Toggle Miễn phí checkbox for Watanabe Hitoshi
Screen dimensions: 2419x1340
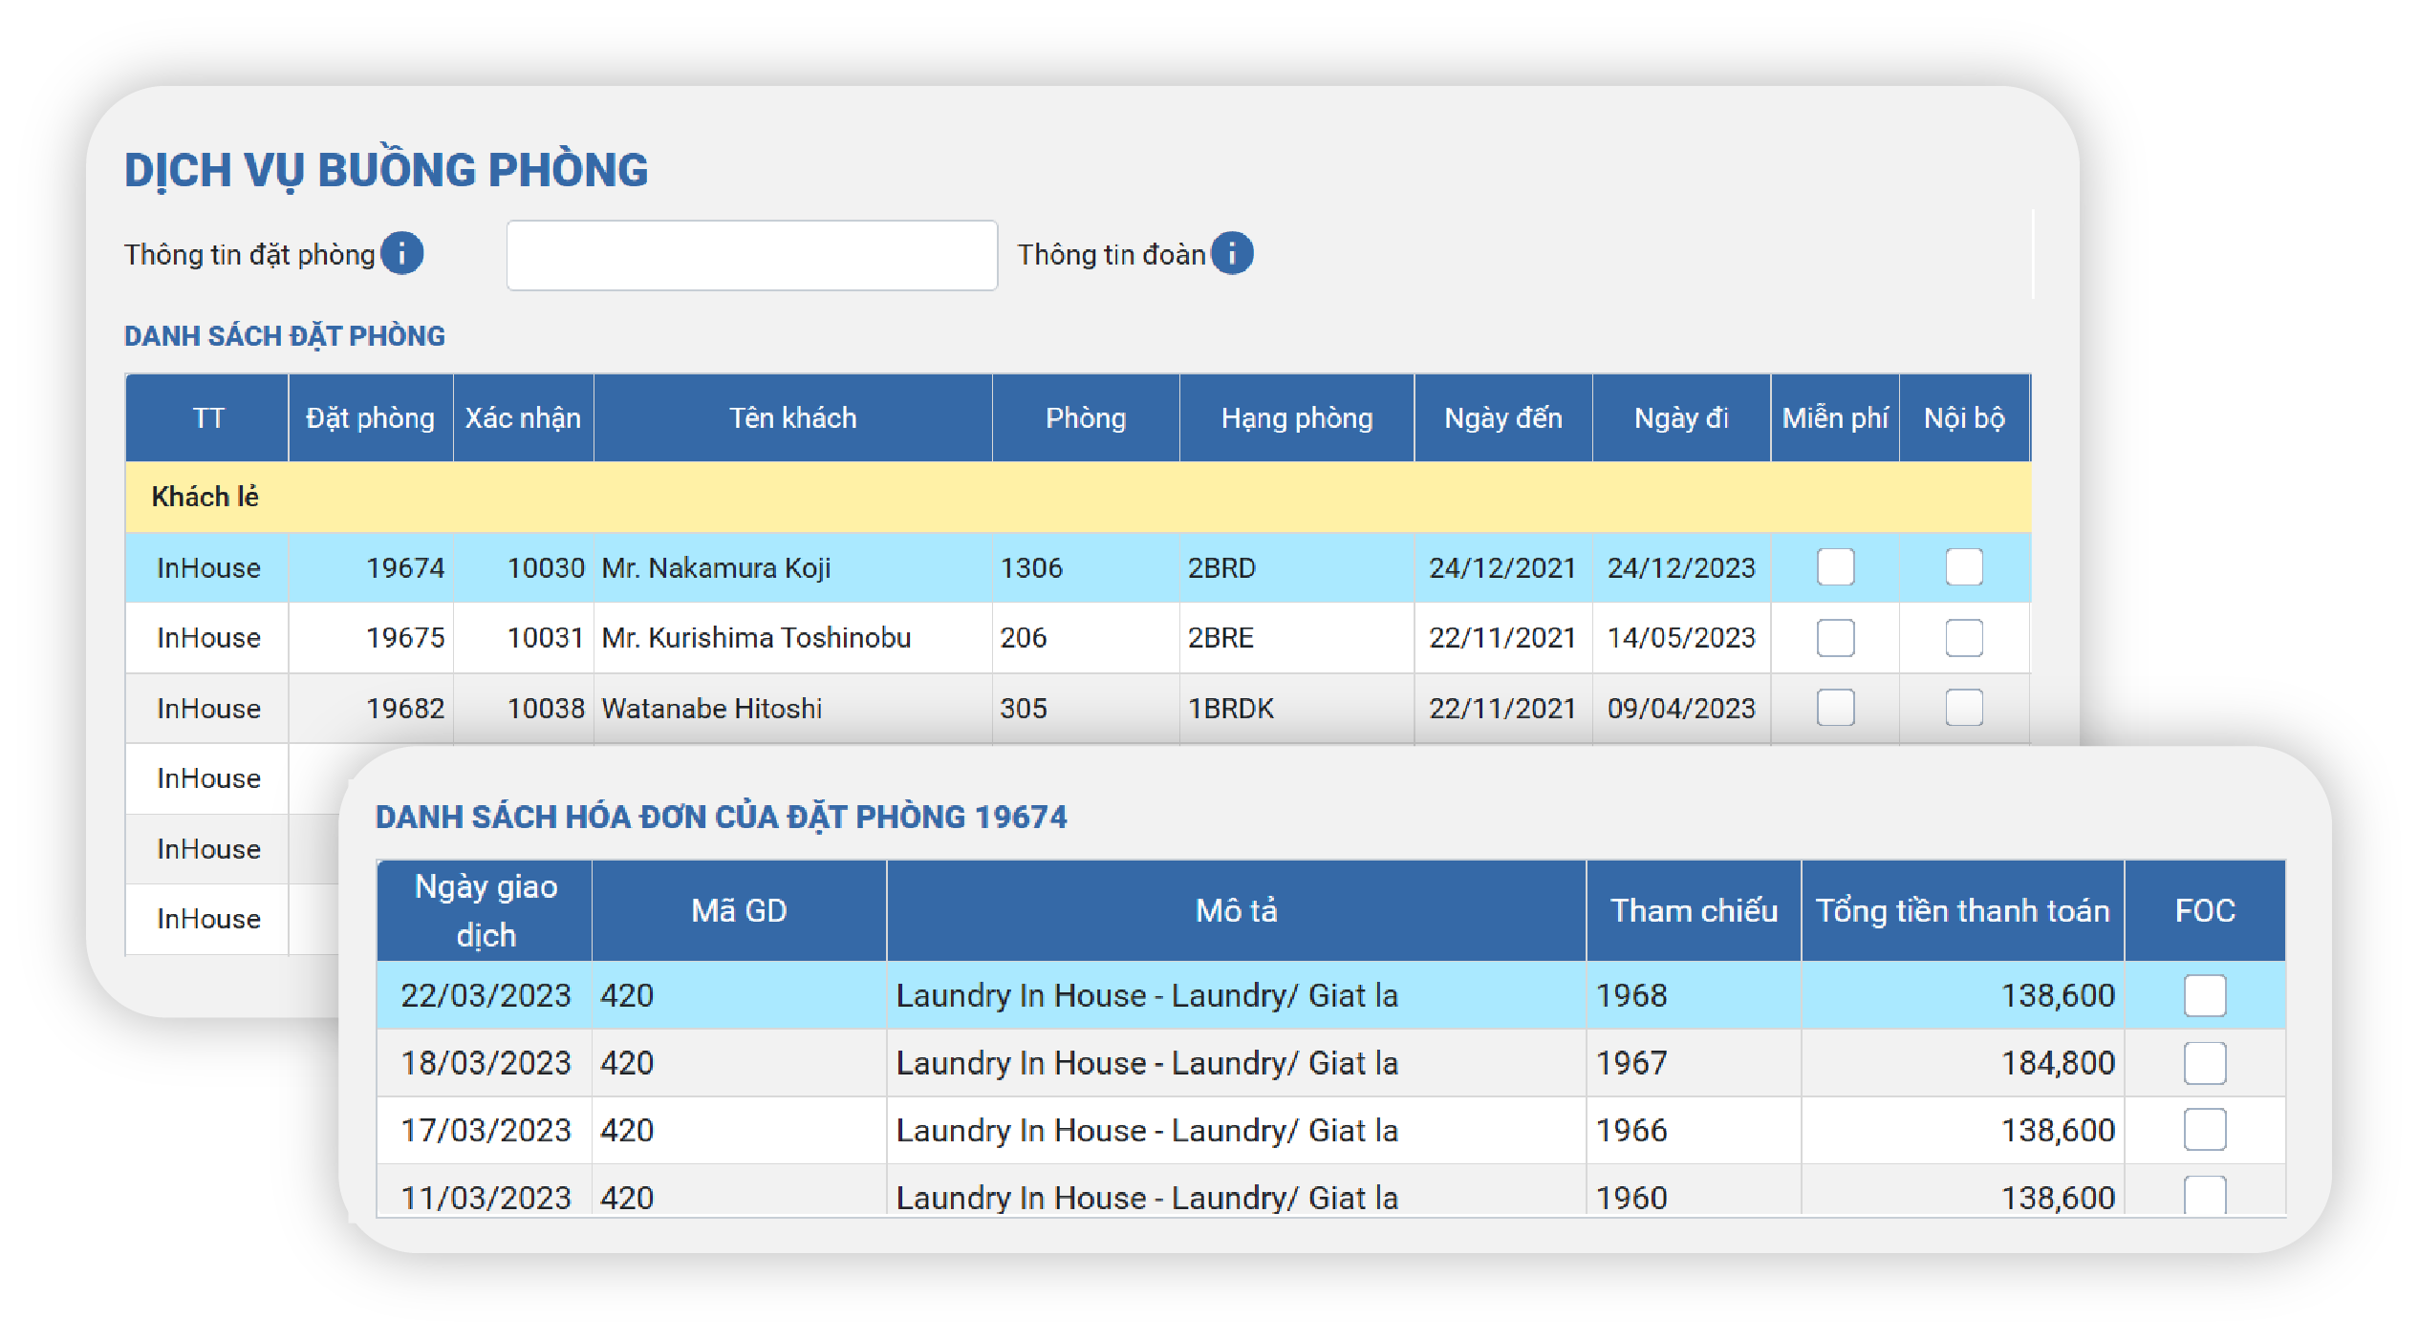pos(1834,708)
